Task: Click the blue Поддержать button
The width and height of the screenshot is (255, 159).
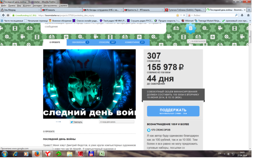Action: 173,111
